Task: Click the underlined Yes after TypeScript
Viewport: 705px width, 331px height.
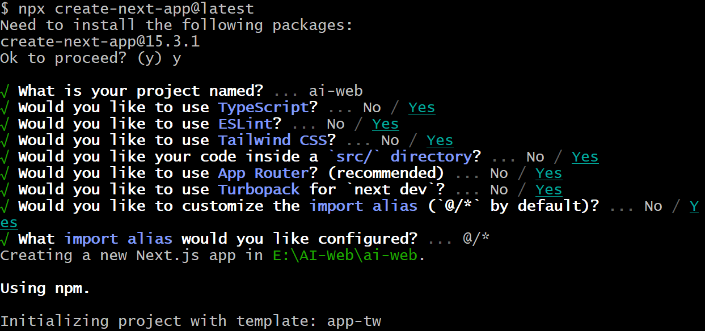Action: 422,108
